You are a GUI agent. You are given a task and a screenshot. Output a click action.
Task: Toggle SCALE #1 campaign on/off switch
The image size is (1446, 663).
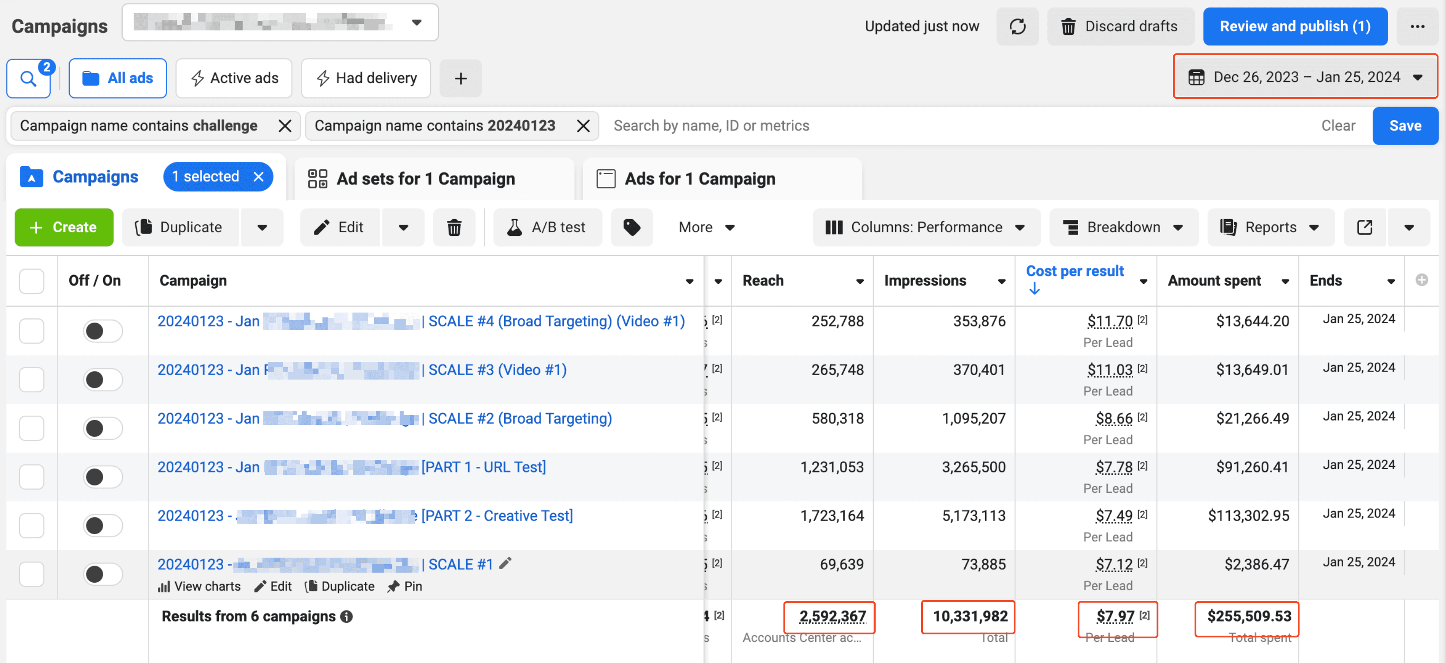click(103, 574)
